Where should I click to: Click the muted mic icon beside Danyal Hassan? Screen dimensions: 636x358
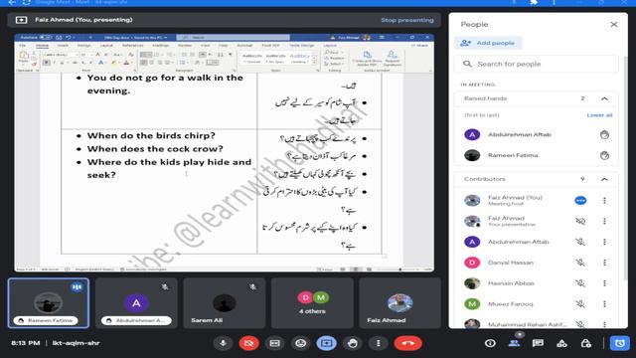point(580,263)
